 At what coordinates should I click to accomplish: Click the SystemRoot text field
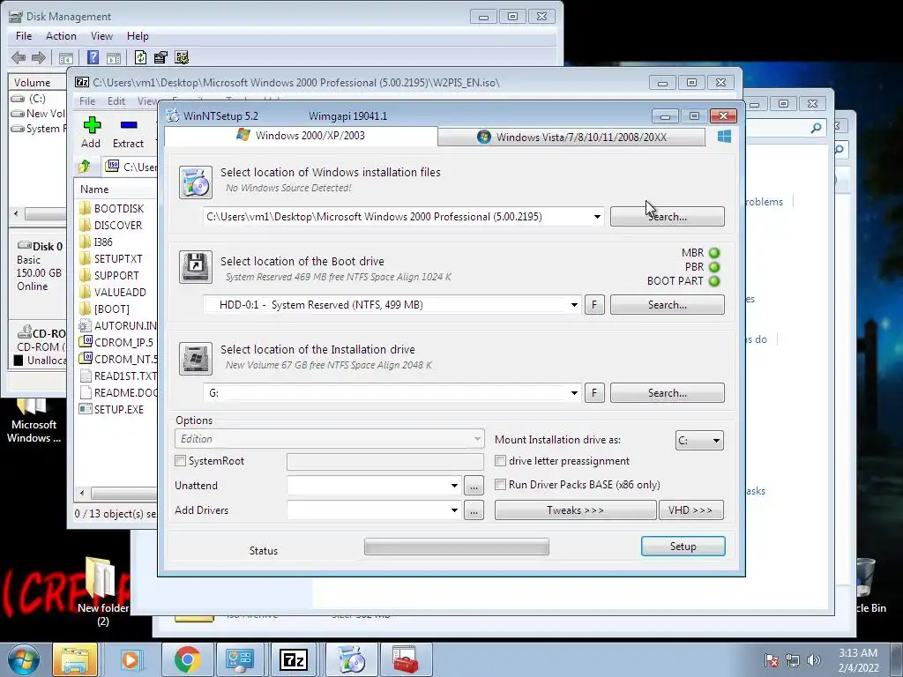(x=385, y=461)
